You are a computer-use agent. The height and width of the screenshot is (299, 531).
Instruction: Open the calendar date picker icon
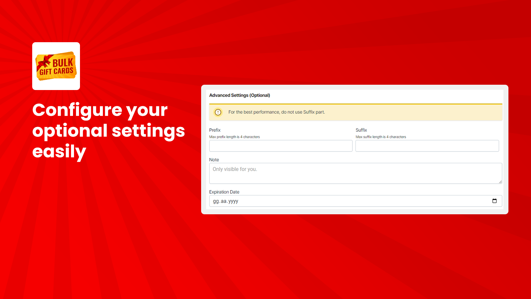[x=494, y=201]
